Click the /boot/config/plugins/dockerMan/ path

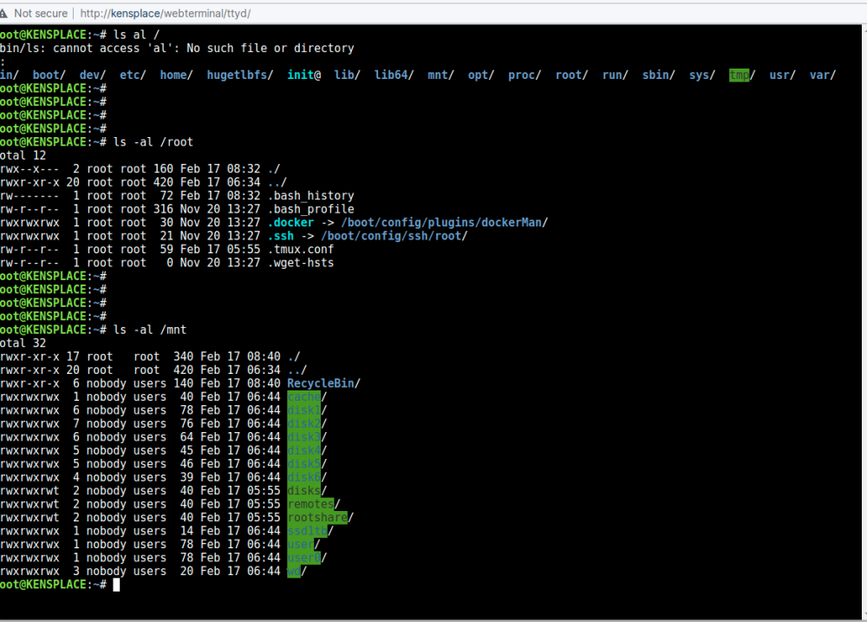click(x=445, y=222)
